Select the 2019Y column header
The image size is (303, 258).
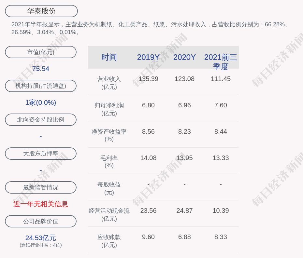tap(148, 57)
